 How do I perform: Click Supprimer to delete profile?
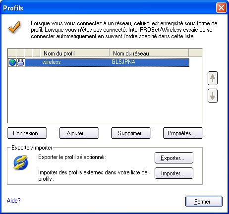(131, 133)
